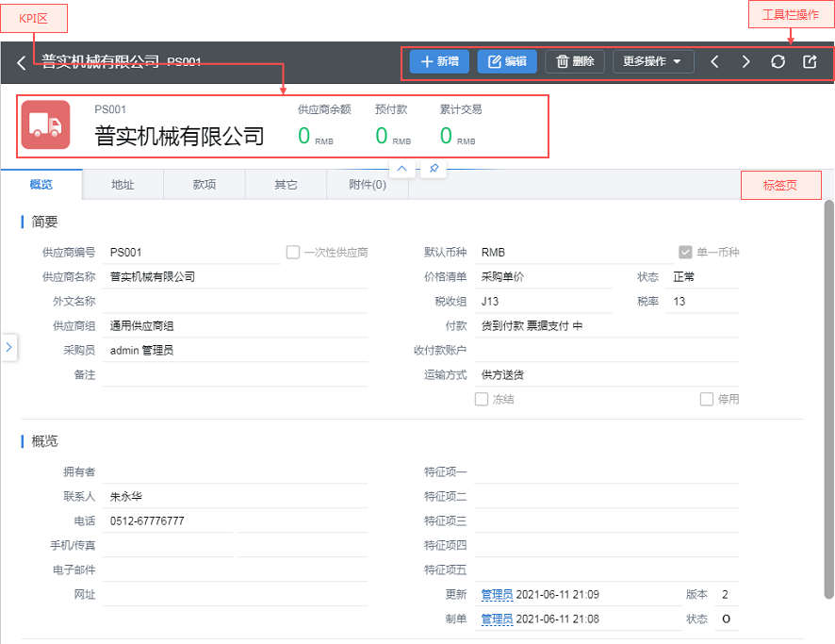Screen dimensions: 835x644
Task: Click the export/share icon in toolbar
Action: tap(810, 62)
